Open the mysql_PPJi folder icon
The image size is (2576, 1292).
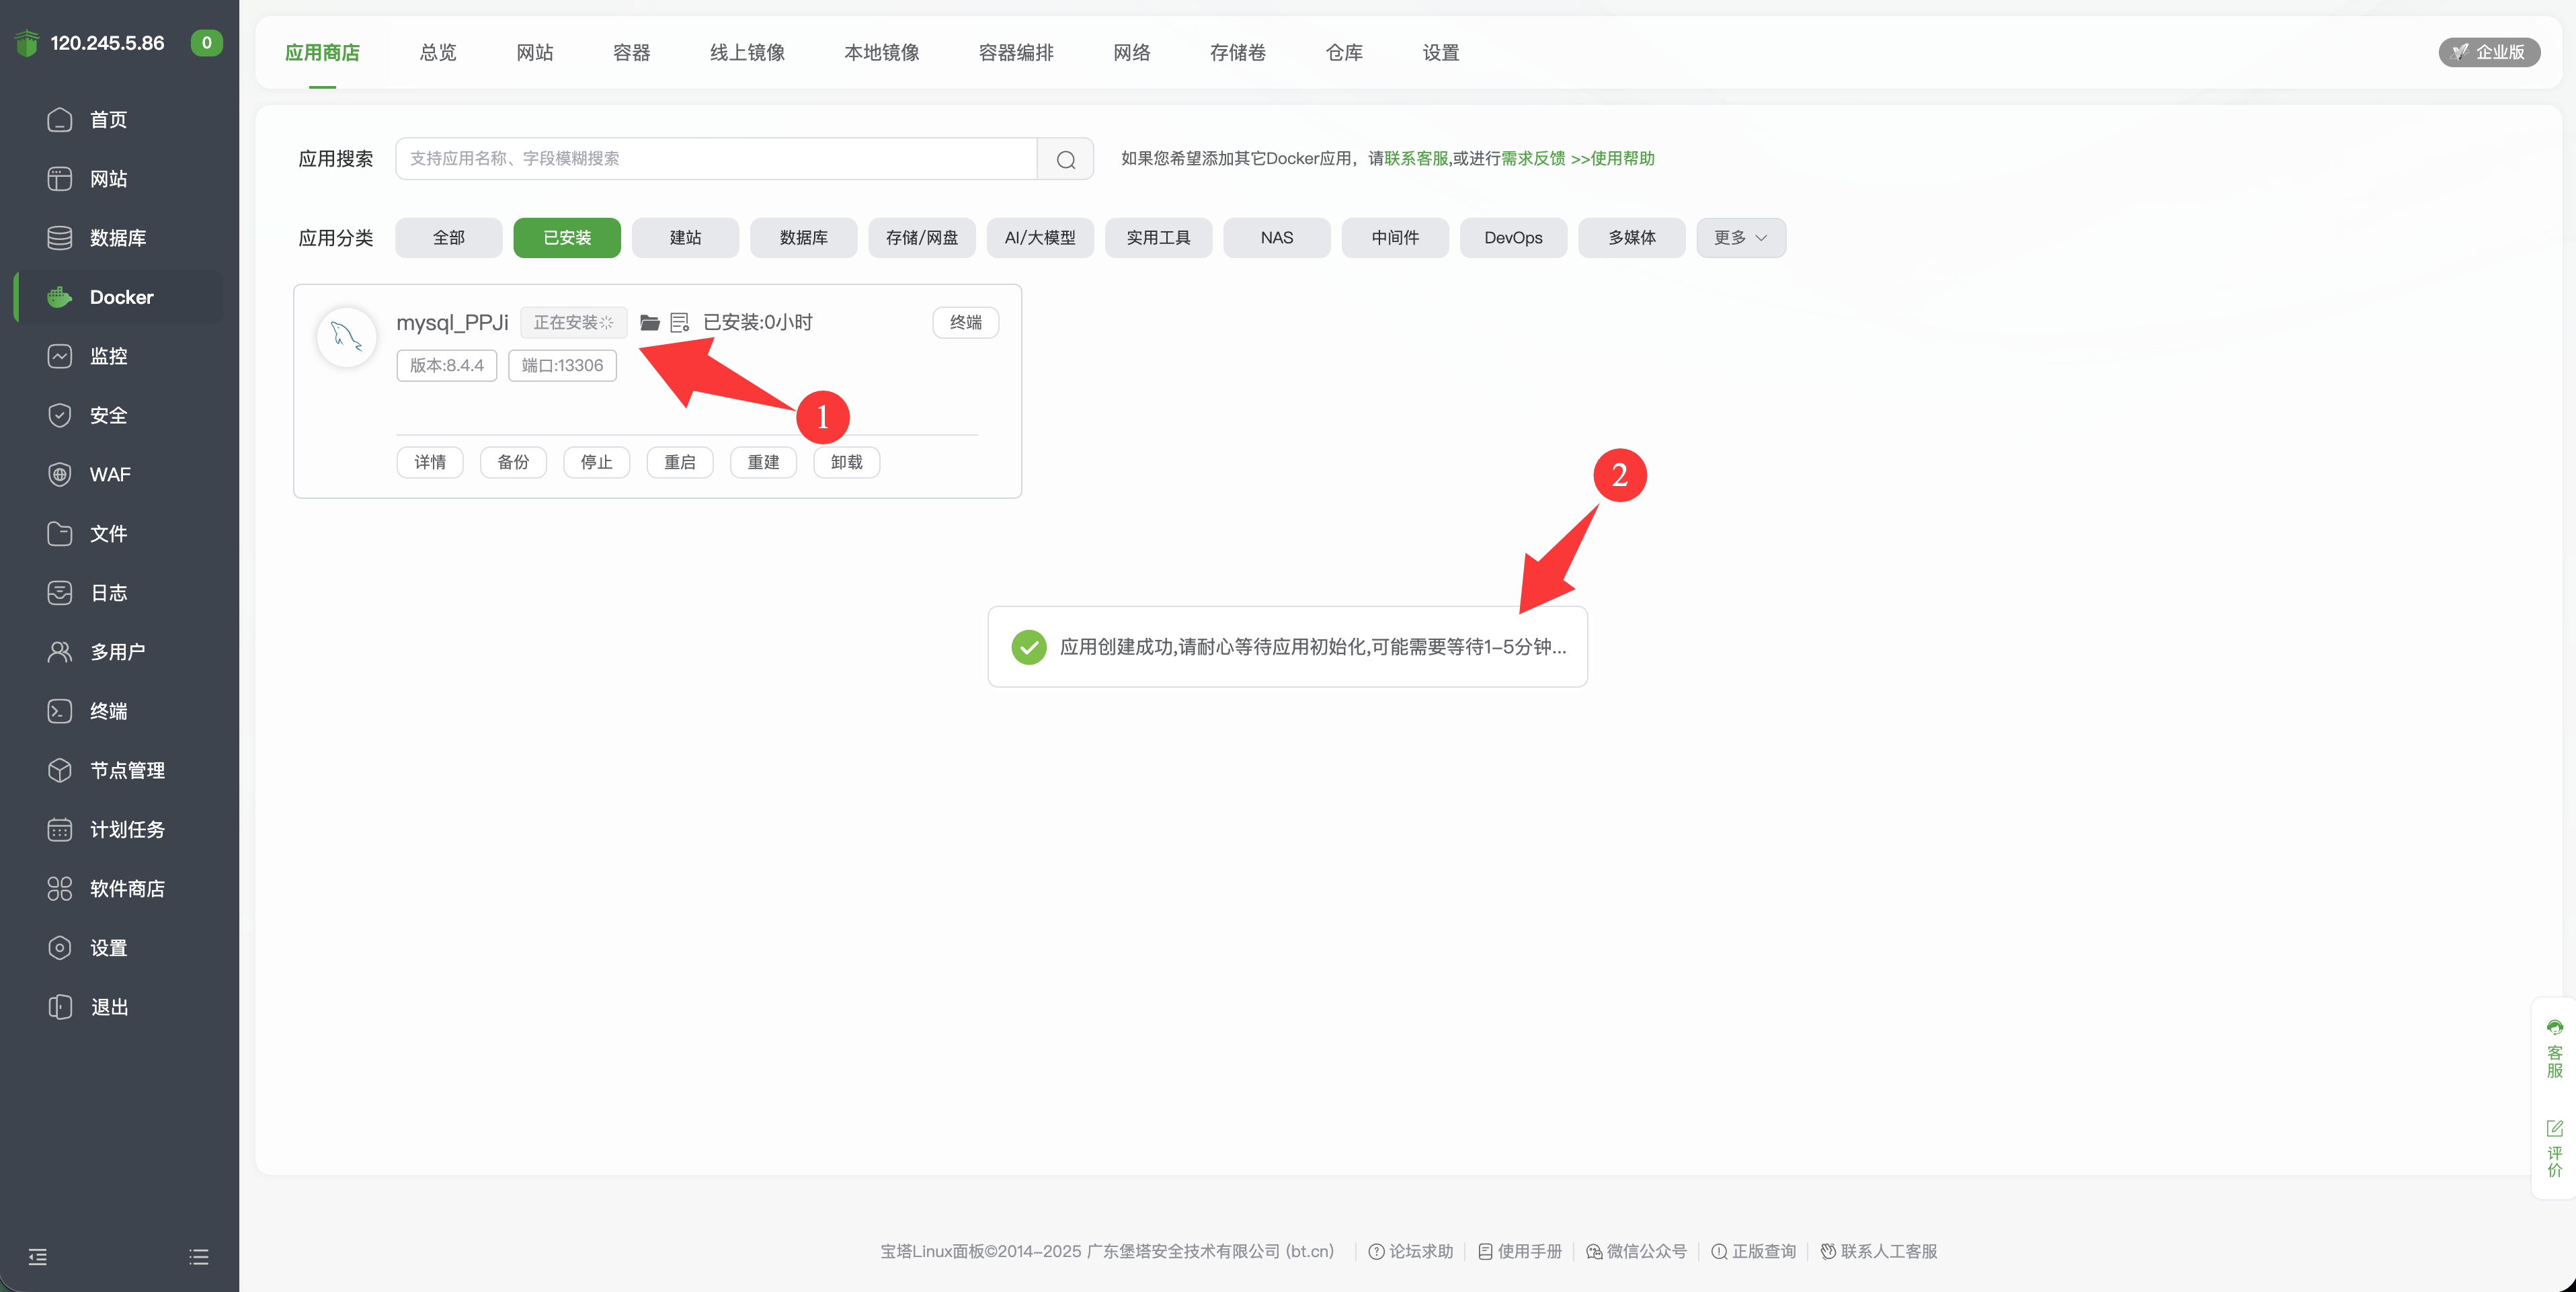[650, 322]
